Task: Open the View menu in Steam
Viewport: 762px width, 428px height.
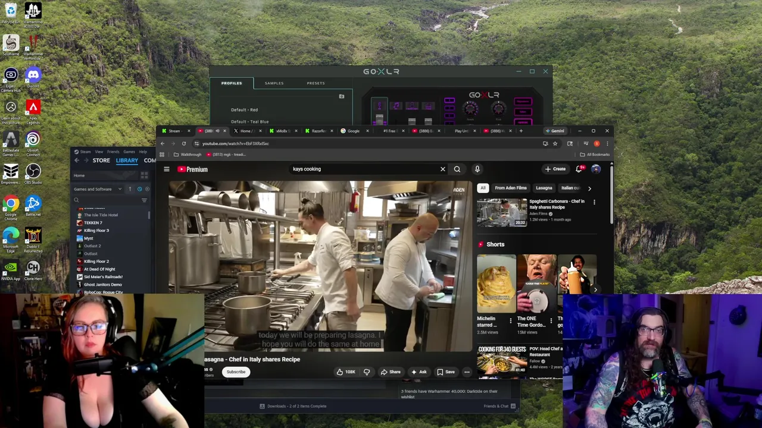Action: click(99, 152)
